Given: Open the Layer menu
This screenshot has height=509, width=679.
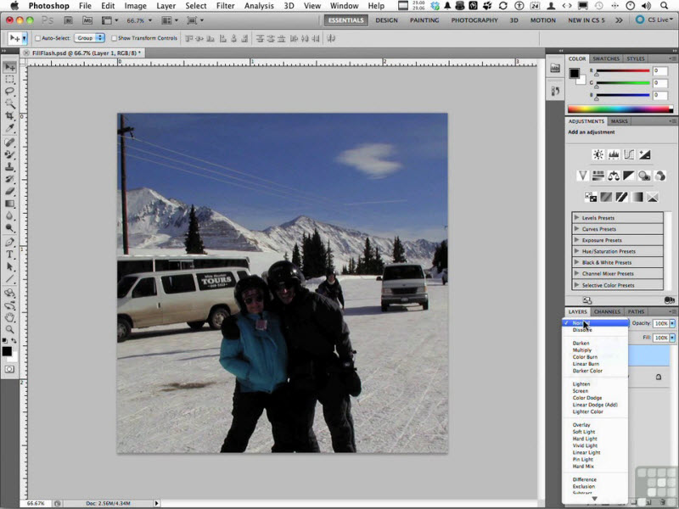Looking at the screenshot, I should pos(166,6).
